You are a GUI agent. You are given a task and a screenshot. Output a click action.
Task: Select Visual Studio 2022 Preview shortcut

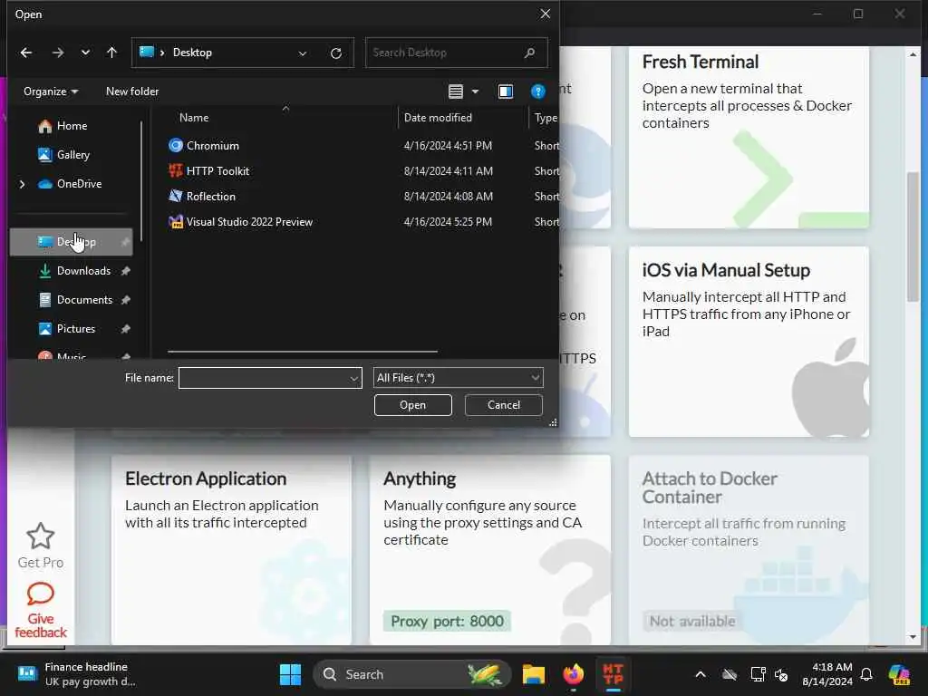[249, 222]
